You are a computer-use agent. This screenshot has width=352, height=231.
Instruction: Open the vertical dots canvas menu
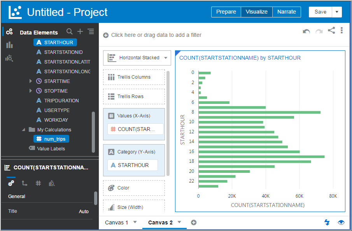tap(341, 30)
